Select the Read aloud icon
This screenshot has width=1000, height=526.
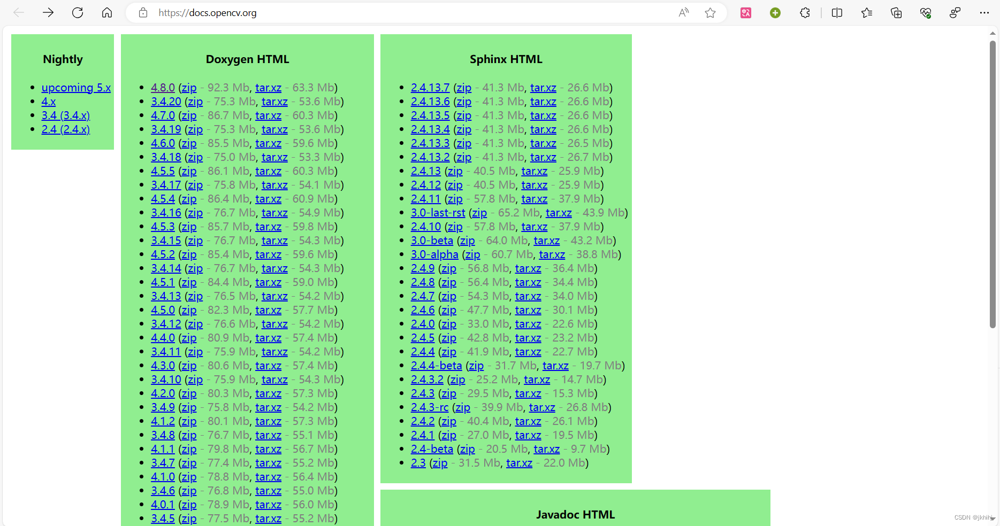click(683, 12)
